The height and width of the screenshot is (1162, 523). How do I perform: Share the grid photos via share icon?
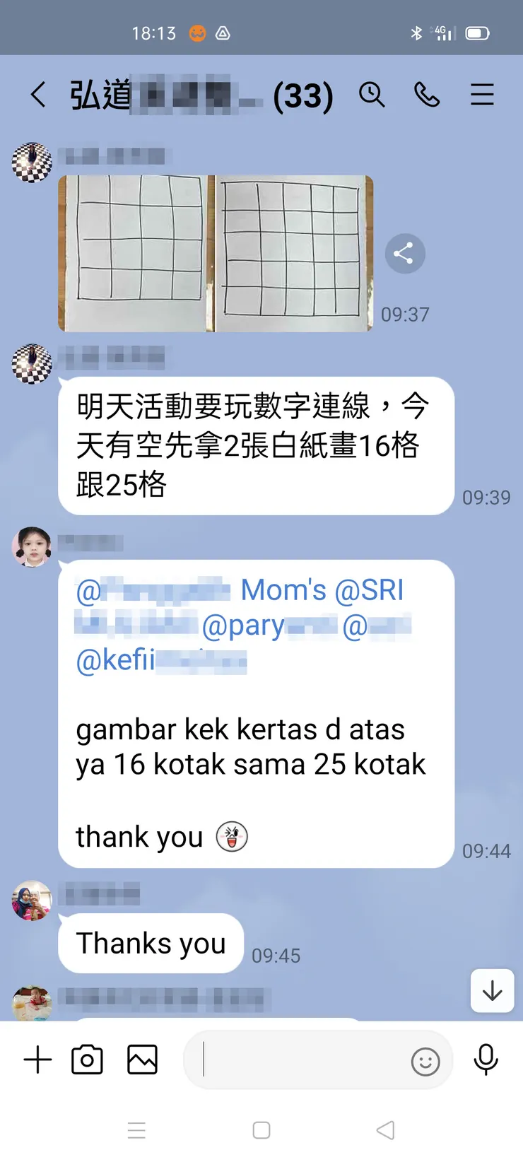[x=405, y=253]
